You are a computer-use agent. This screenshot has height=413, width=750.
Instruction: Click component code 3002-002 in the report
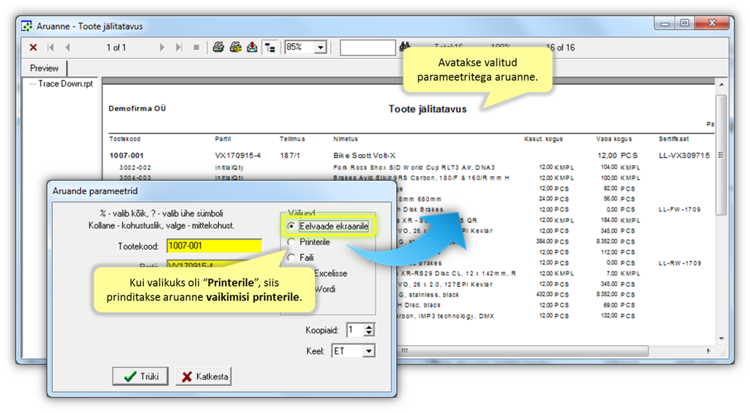pyautogui.click(x=135, y=168)
